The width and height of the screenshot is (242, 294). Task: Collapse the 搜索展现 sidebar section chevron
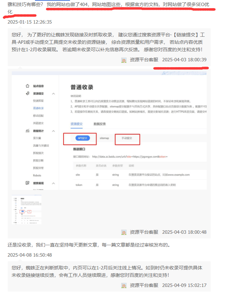54,183
